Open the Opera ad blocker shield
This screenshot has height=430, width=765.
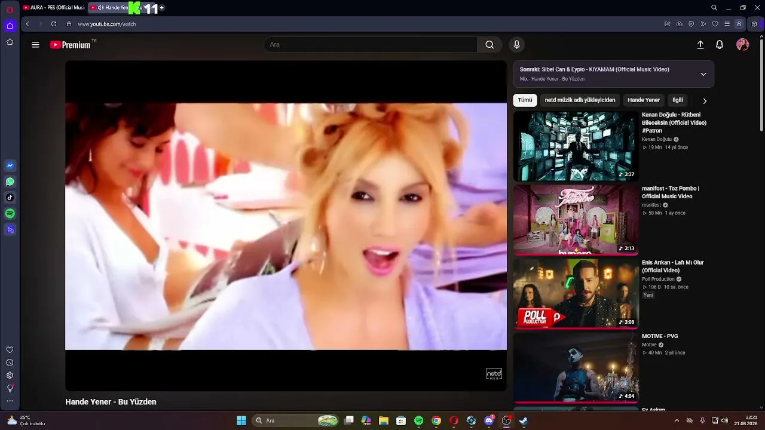tap(691, 24)
